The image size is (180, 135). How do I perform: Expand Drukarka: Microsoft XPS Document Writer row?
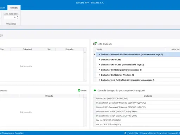[x=99, y=54]
